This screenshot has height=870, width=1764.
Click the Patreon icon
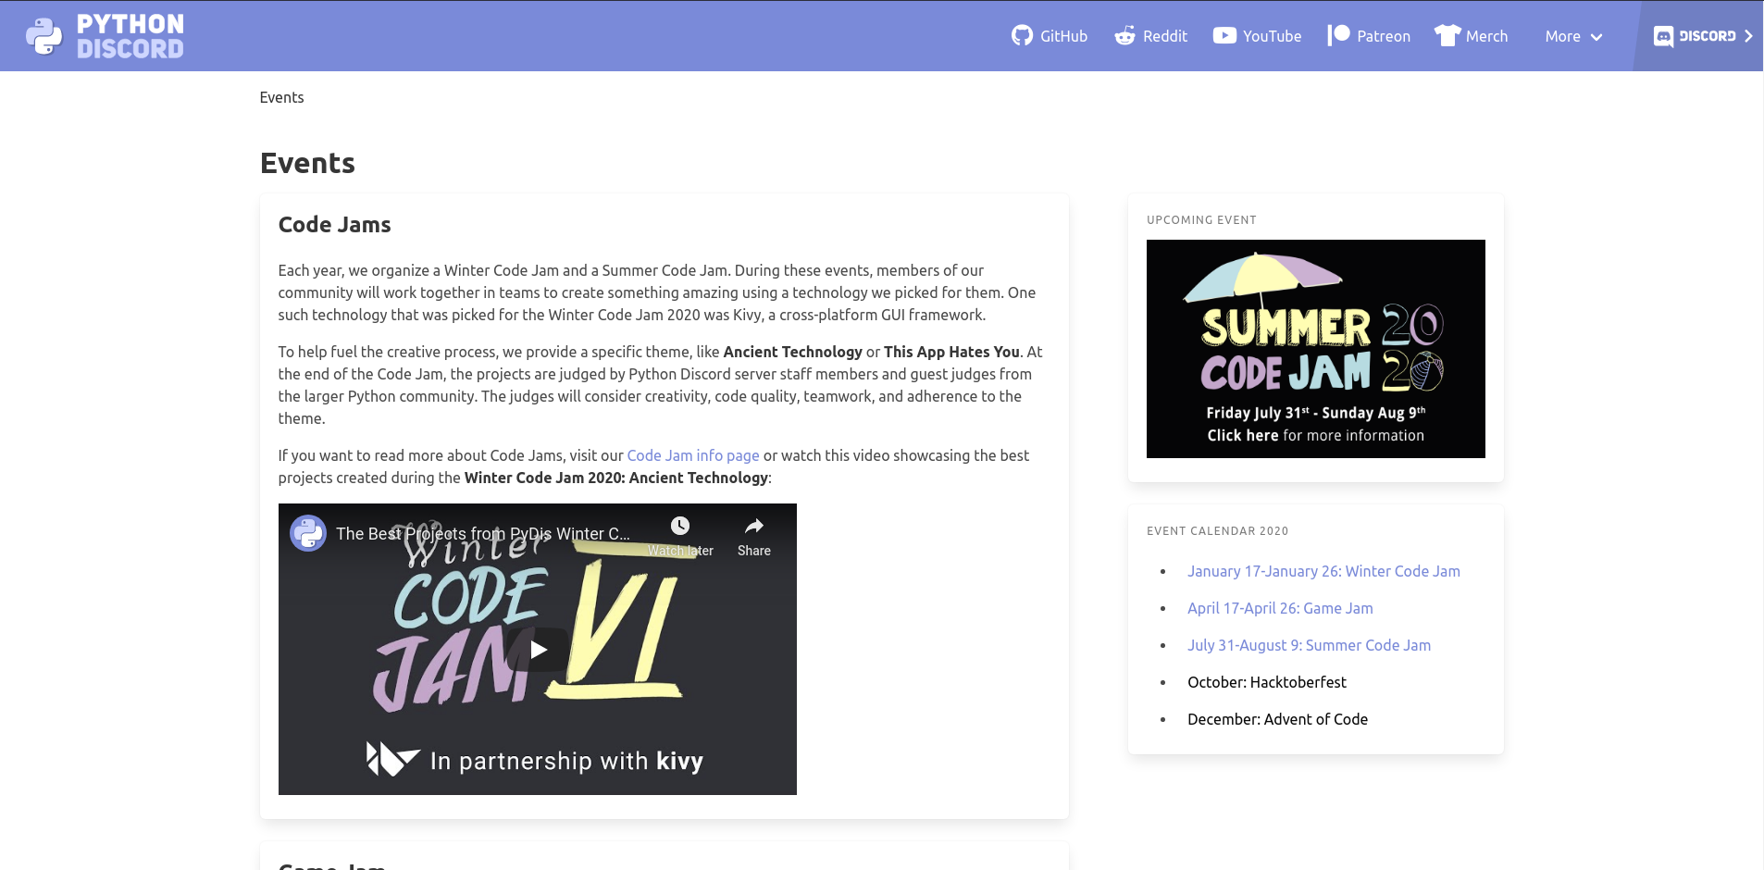[1339, 36]
